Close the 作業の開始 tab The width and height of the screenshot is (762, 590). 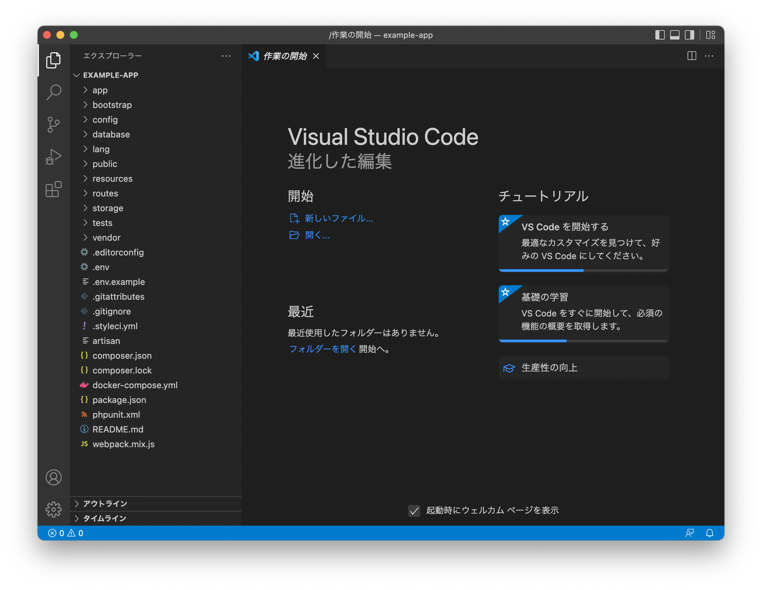pyautogui.click(x=316, y=56)
